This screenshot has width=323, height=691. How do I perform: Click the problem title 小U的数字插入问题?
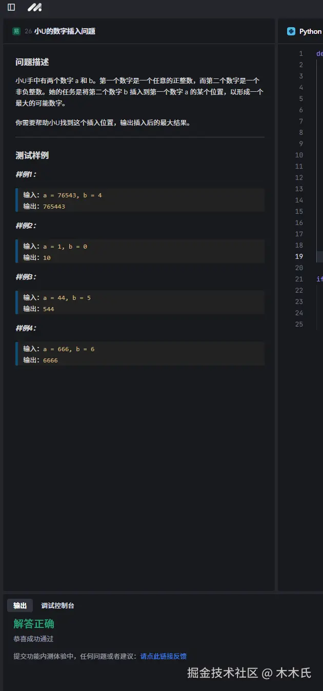point(65,31)
